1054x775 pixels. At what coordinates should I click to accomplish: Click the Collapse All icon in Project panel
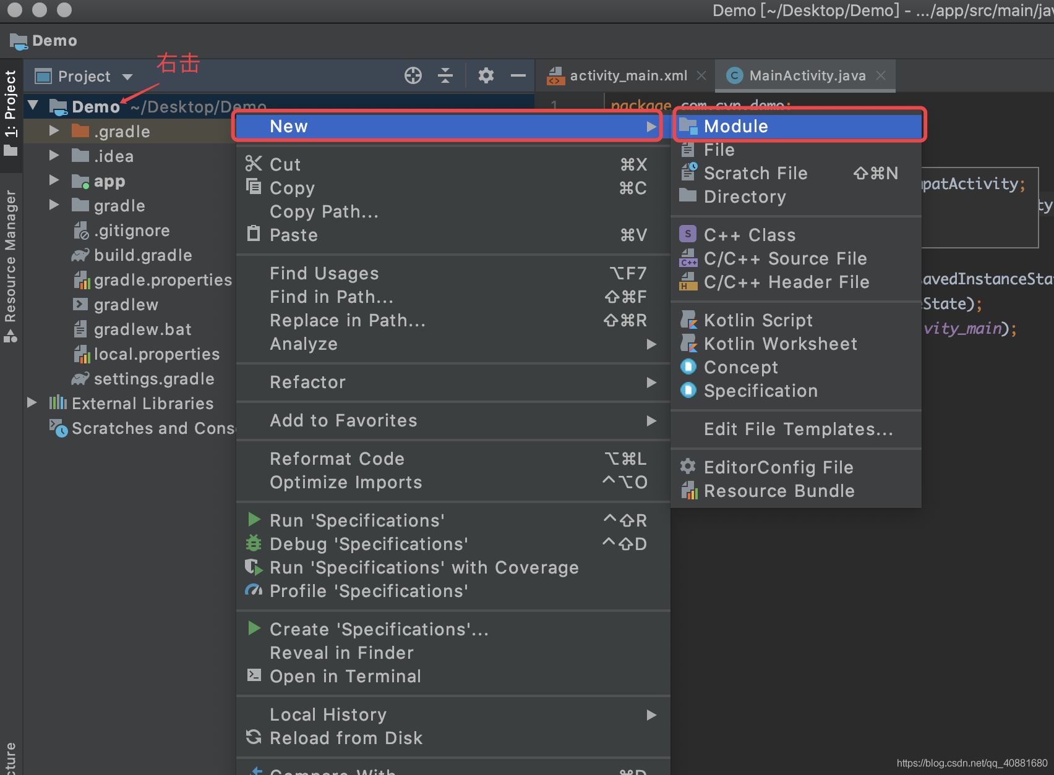point(445,75)
